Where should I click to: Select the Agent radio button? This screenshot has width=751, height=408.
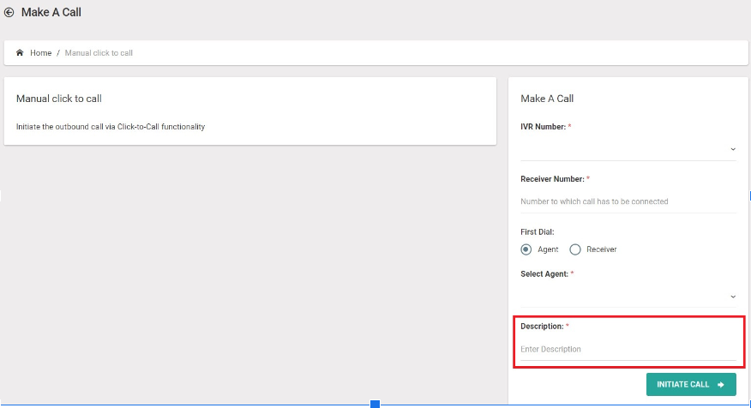pos(526,249)
